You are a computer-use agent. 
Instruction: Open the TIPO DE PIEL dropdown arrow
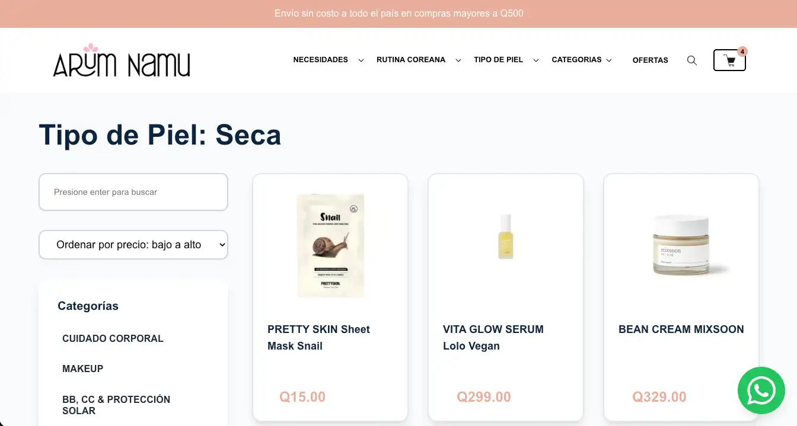[x=535, y=60]
